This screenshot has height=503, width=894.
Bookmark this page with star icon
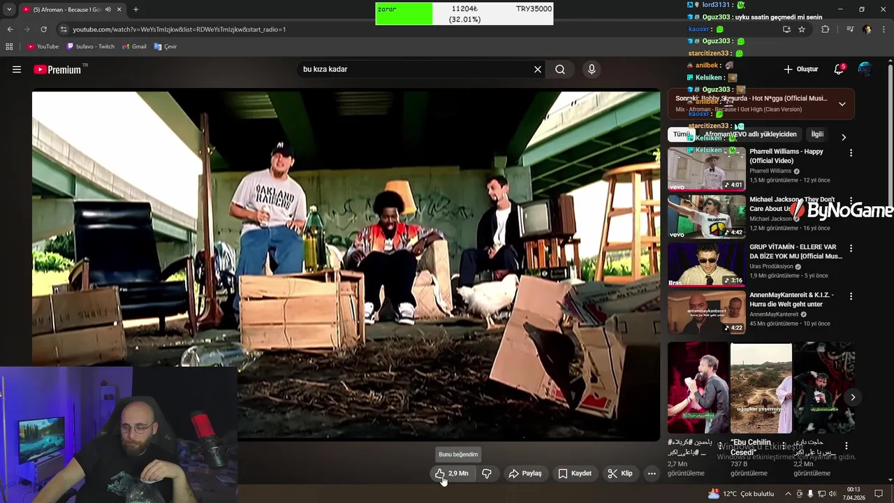(x=802, y=29)
